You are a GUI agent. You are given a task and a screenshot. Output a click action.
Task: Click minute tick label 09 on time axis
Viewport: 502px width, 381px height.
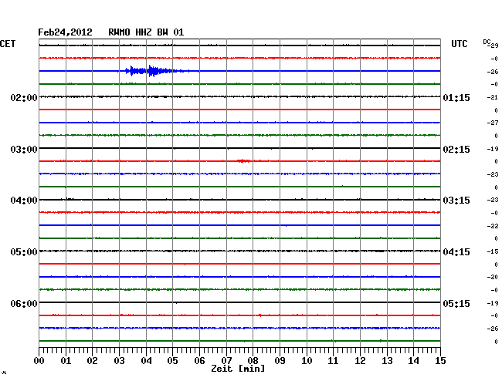click(280, 361)
